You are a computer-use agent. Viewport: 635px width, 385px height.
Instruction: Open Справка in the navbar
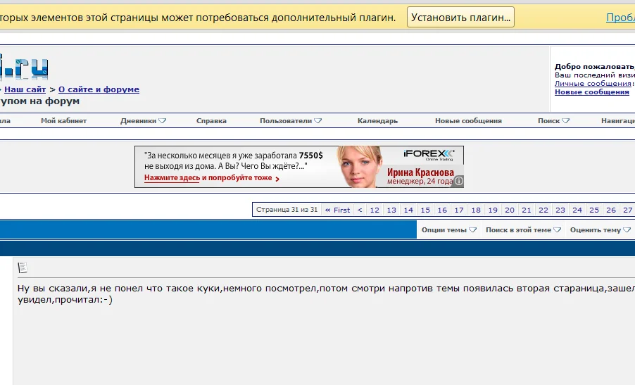(x=211, y=120)
